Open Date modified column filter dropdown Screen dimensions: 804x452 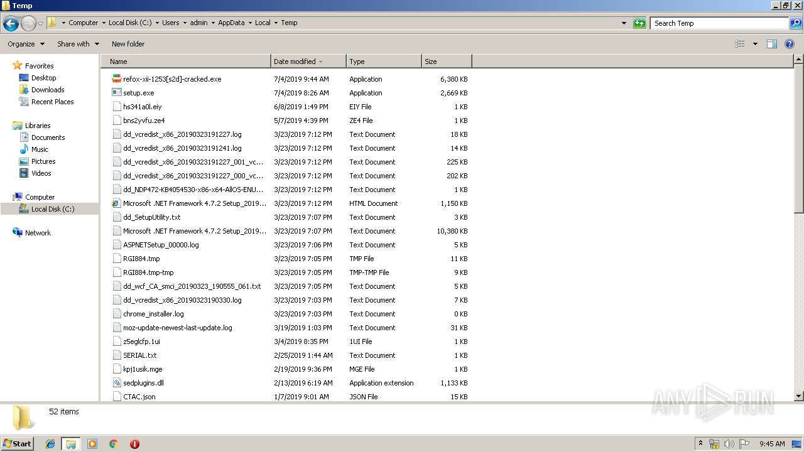(321, 62)
